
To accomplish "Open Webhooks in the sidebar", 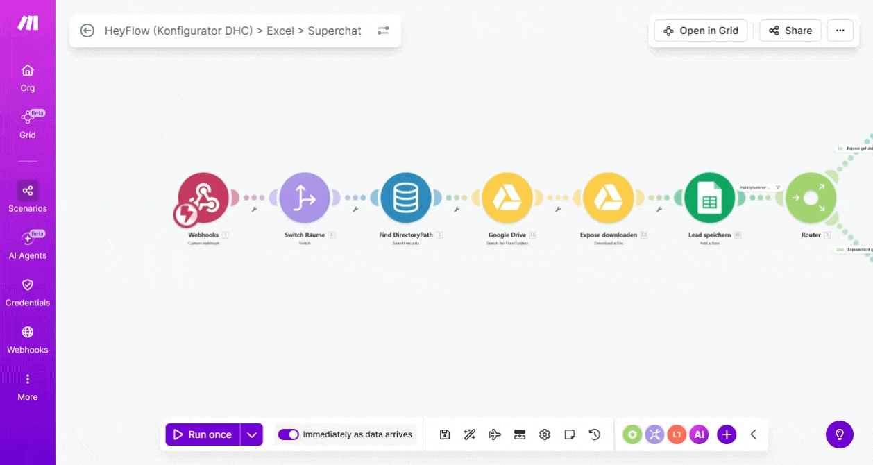I will point(28,340).
